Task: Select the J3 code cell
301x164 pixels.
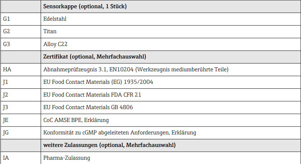Action: [x=6, y=107]
